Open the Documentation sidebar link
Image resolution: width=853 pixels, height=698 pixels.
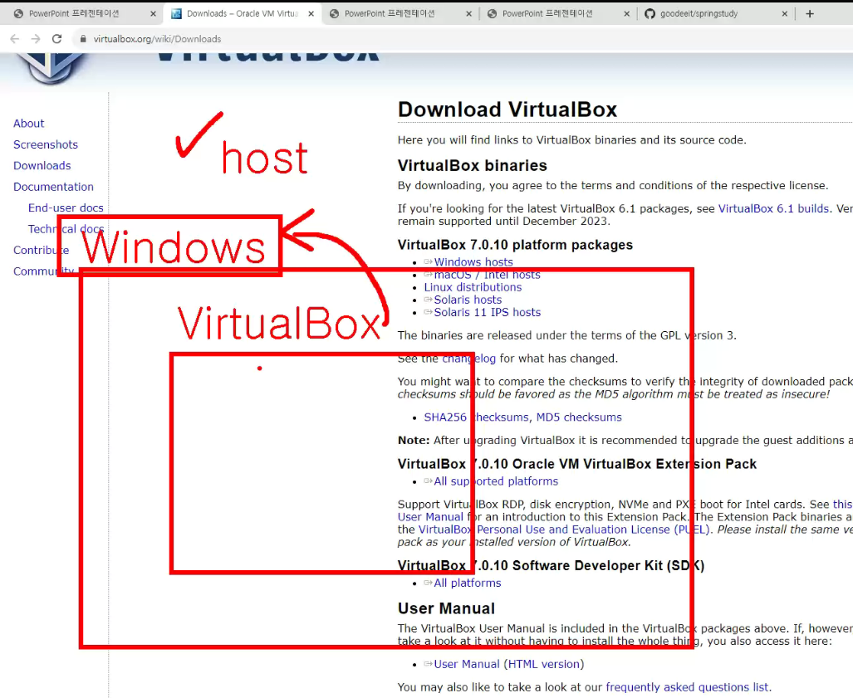pyautogui.click(x=53, y=187)
